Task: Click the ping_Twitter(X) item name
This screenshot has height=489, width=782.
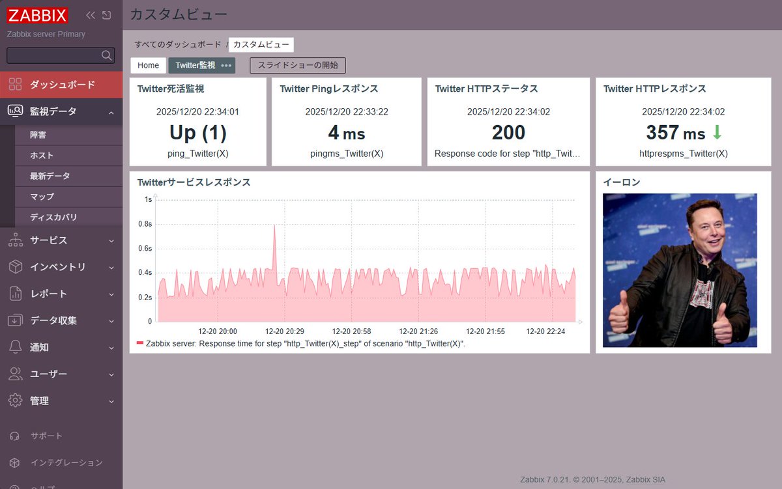Action: coord(198,154)
